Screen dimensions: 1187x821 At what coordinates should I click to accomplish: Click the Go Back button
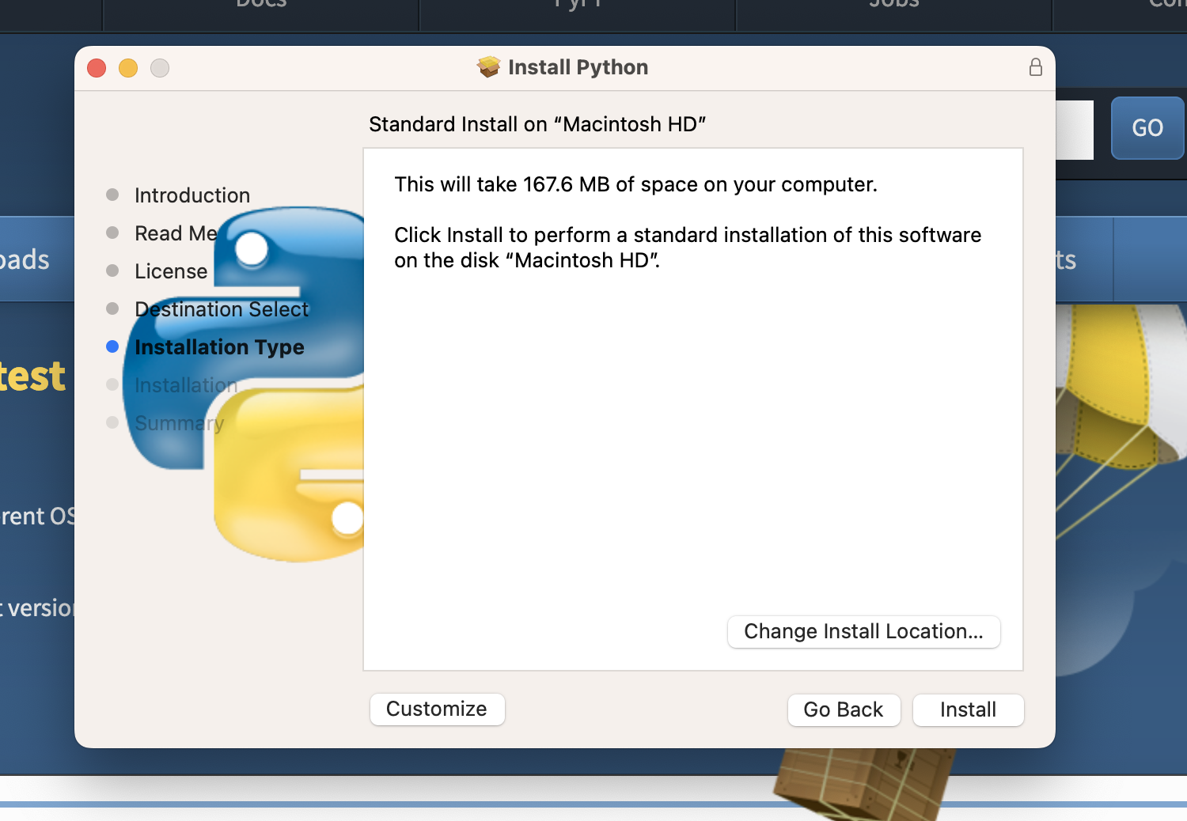click(x=844, y=709)
